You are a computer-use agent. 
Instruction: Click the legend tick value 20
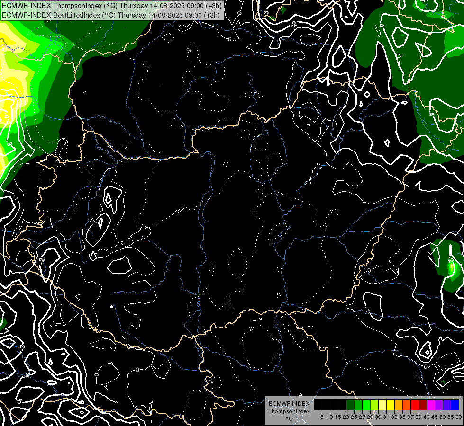(x=346, y=417)
